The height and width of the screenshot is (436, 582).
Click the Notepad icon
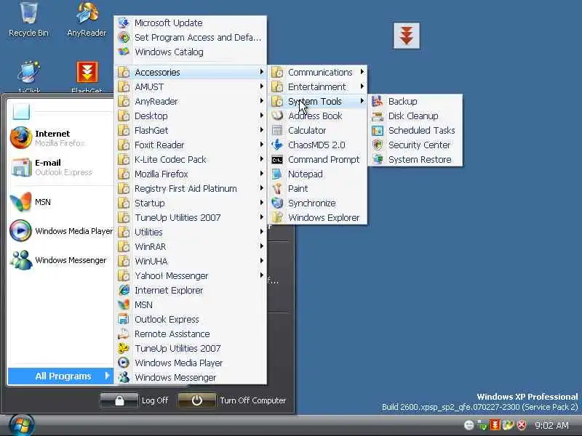tap(277, 174)
